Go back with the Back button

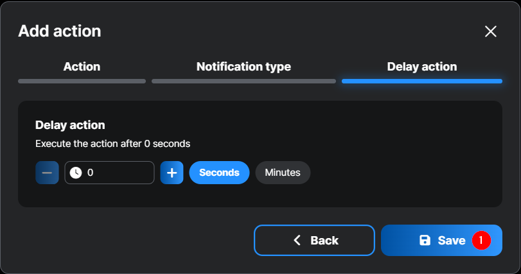(x=314, y=241)
